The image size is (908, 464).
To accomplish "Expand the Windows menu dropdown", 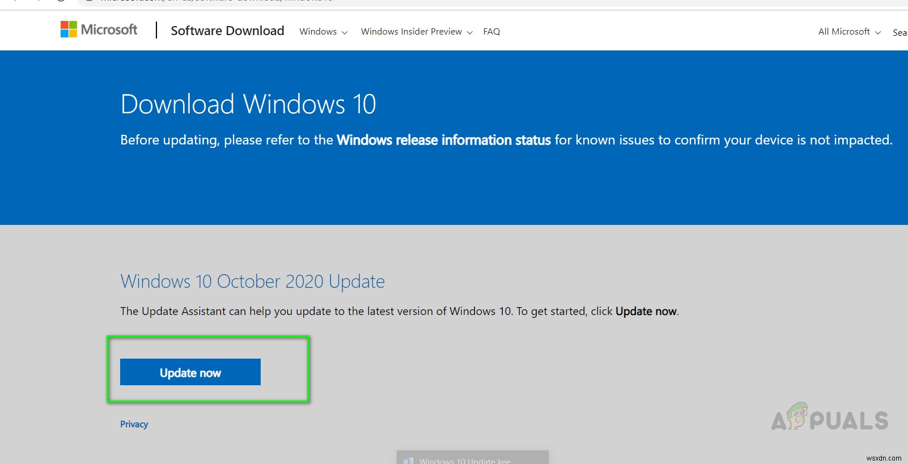I will point(323,32).
